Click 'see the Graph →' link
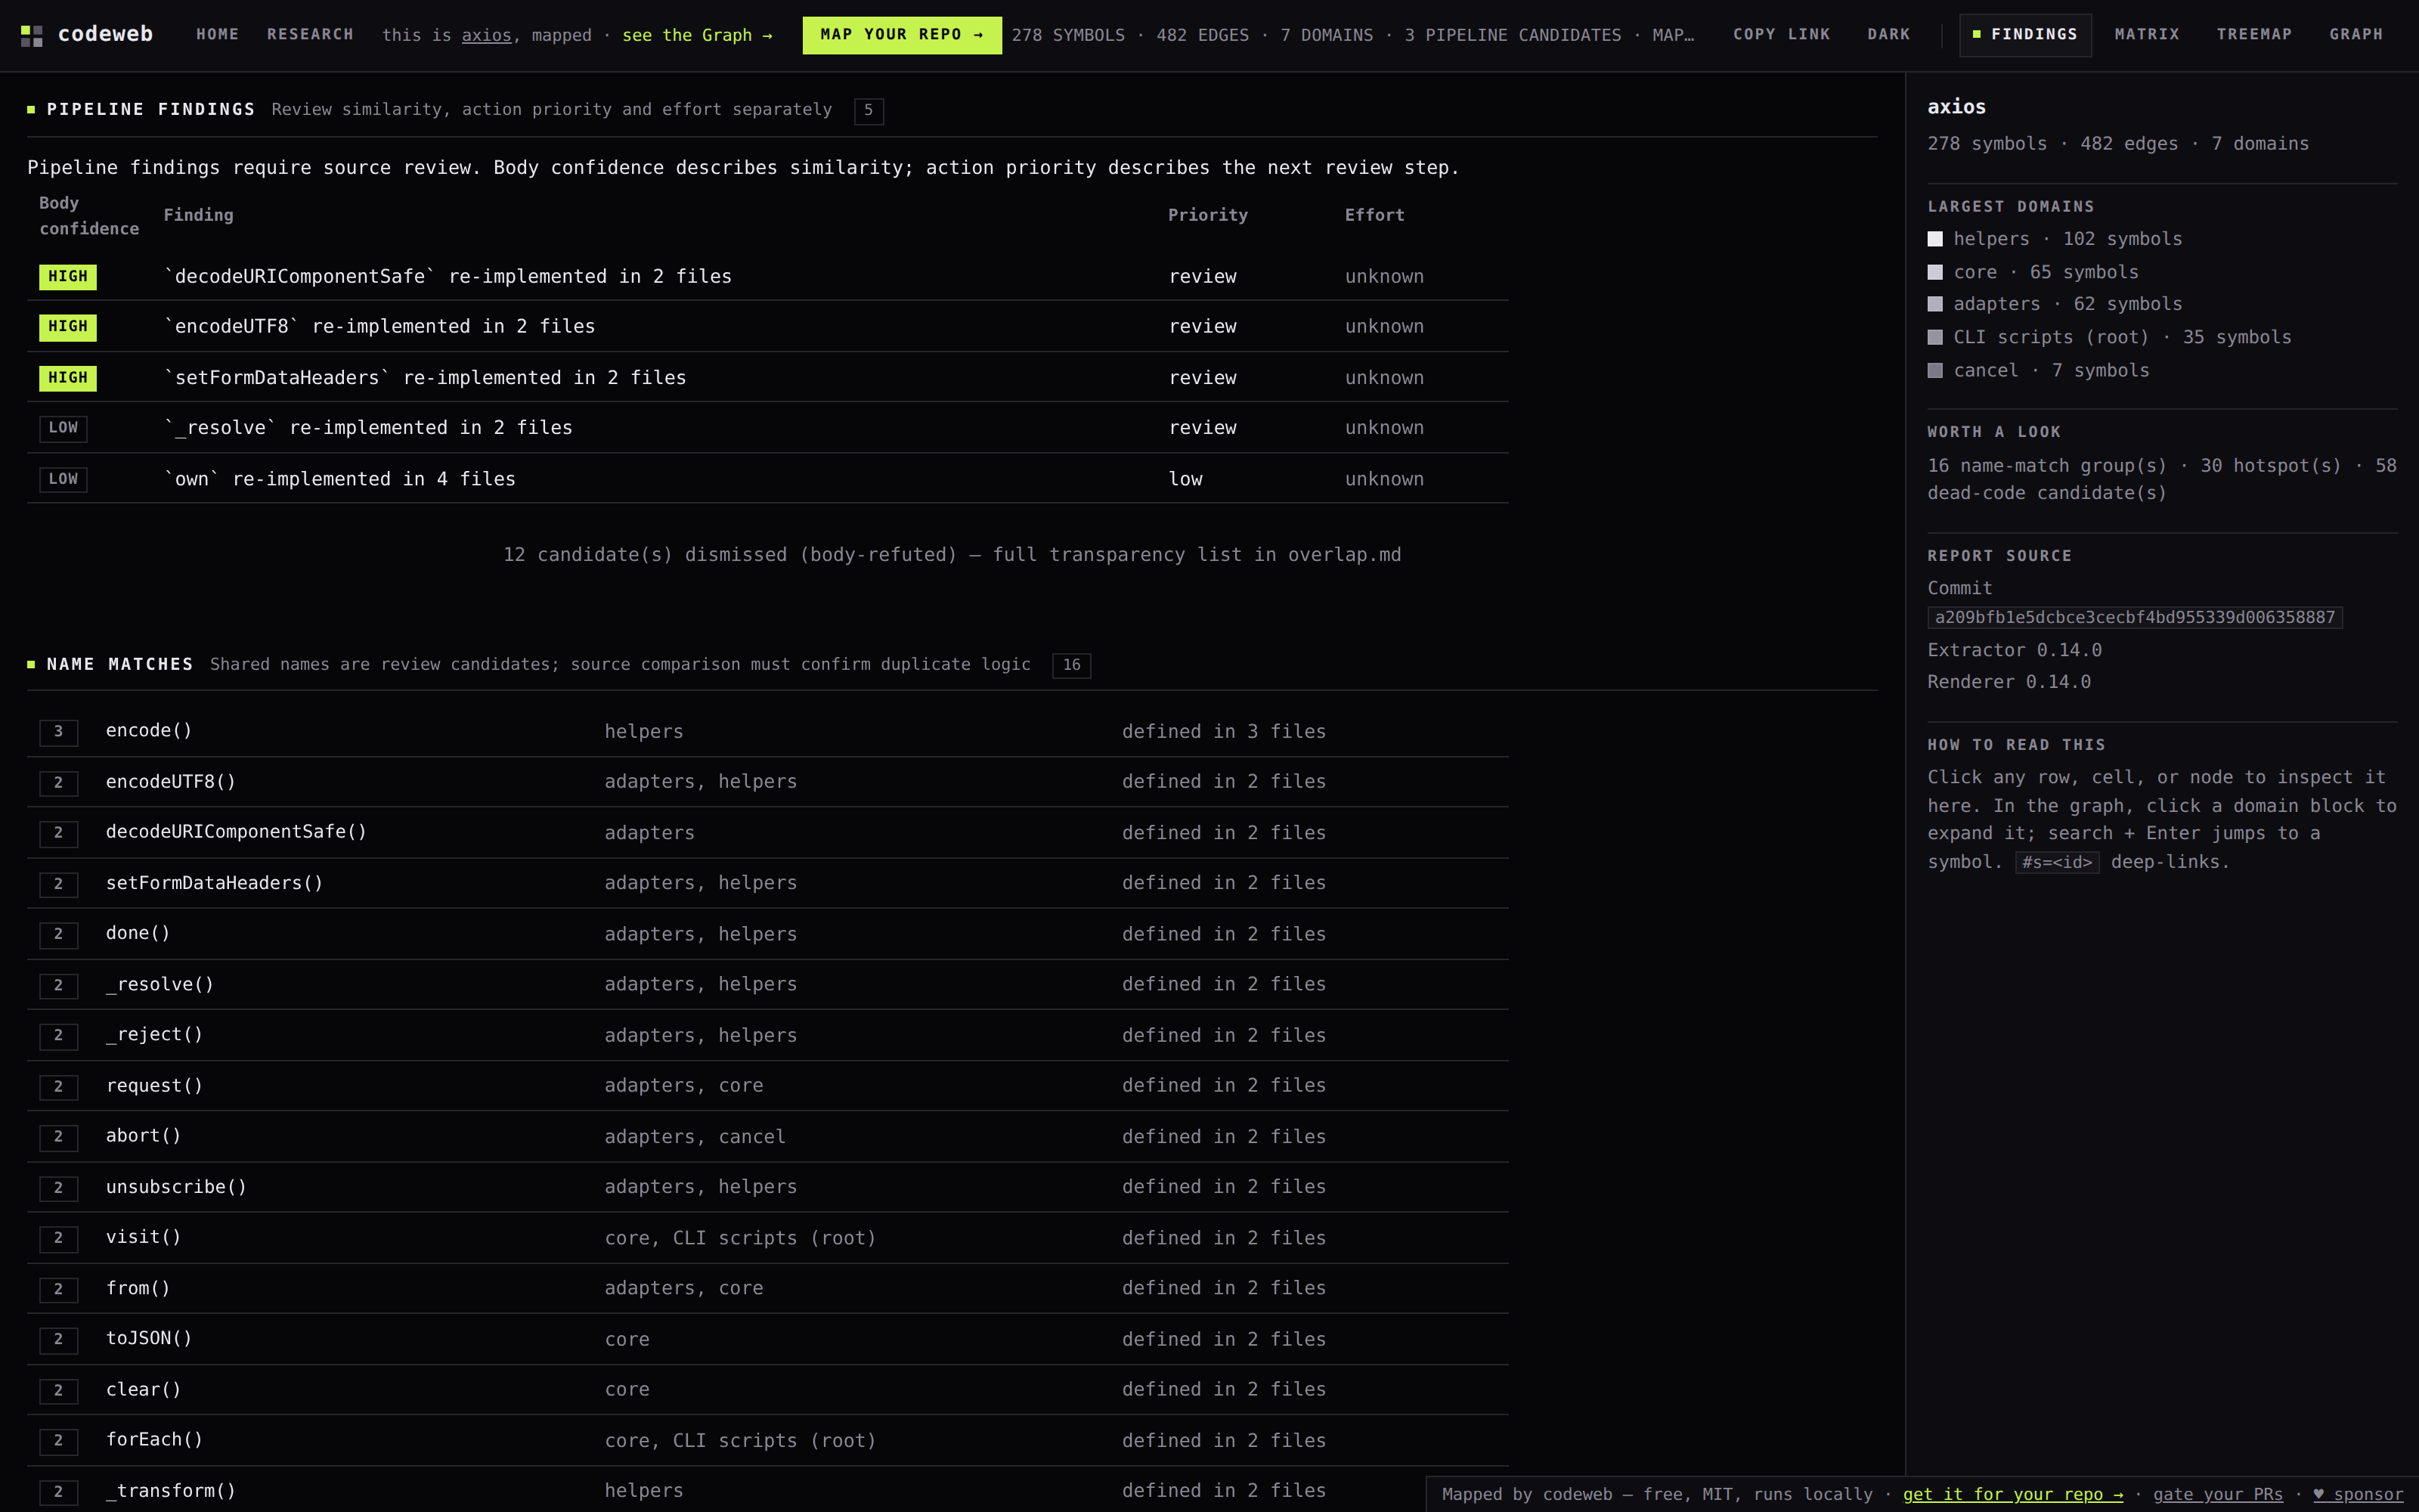 [x=697, y=35]
